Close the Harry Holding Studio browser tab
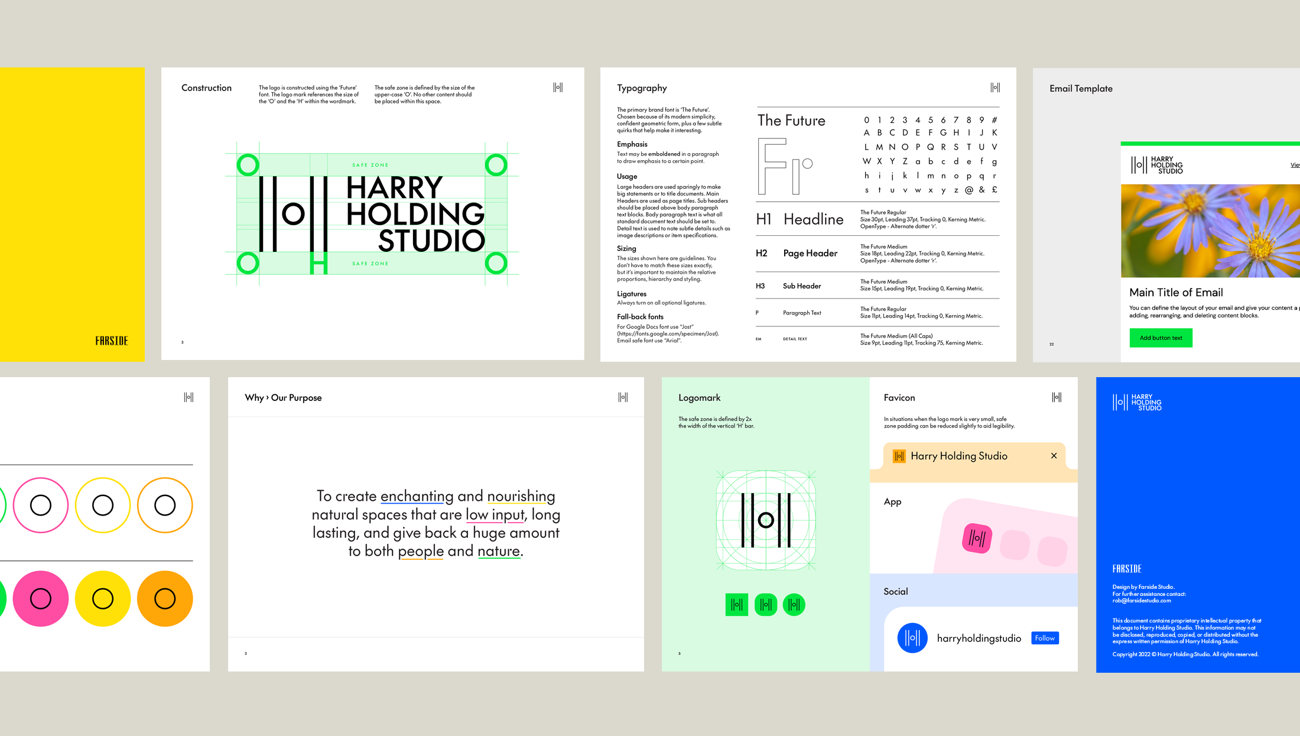1300x736 pixels. click(x=1054, y=456)
